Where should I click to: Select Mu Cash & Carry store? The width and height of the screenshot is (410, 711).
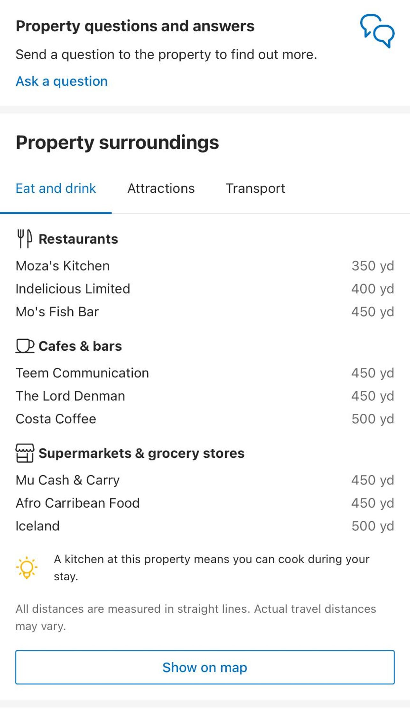coord(205,480)
